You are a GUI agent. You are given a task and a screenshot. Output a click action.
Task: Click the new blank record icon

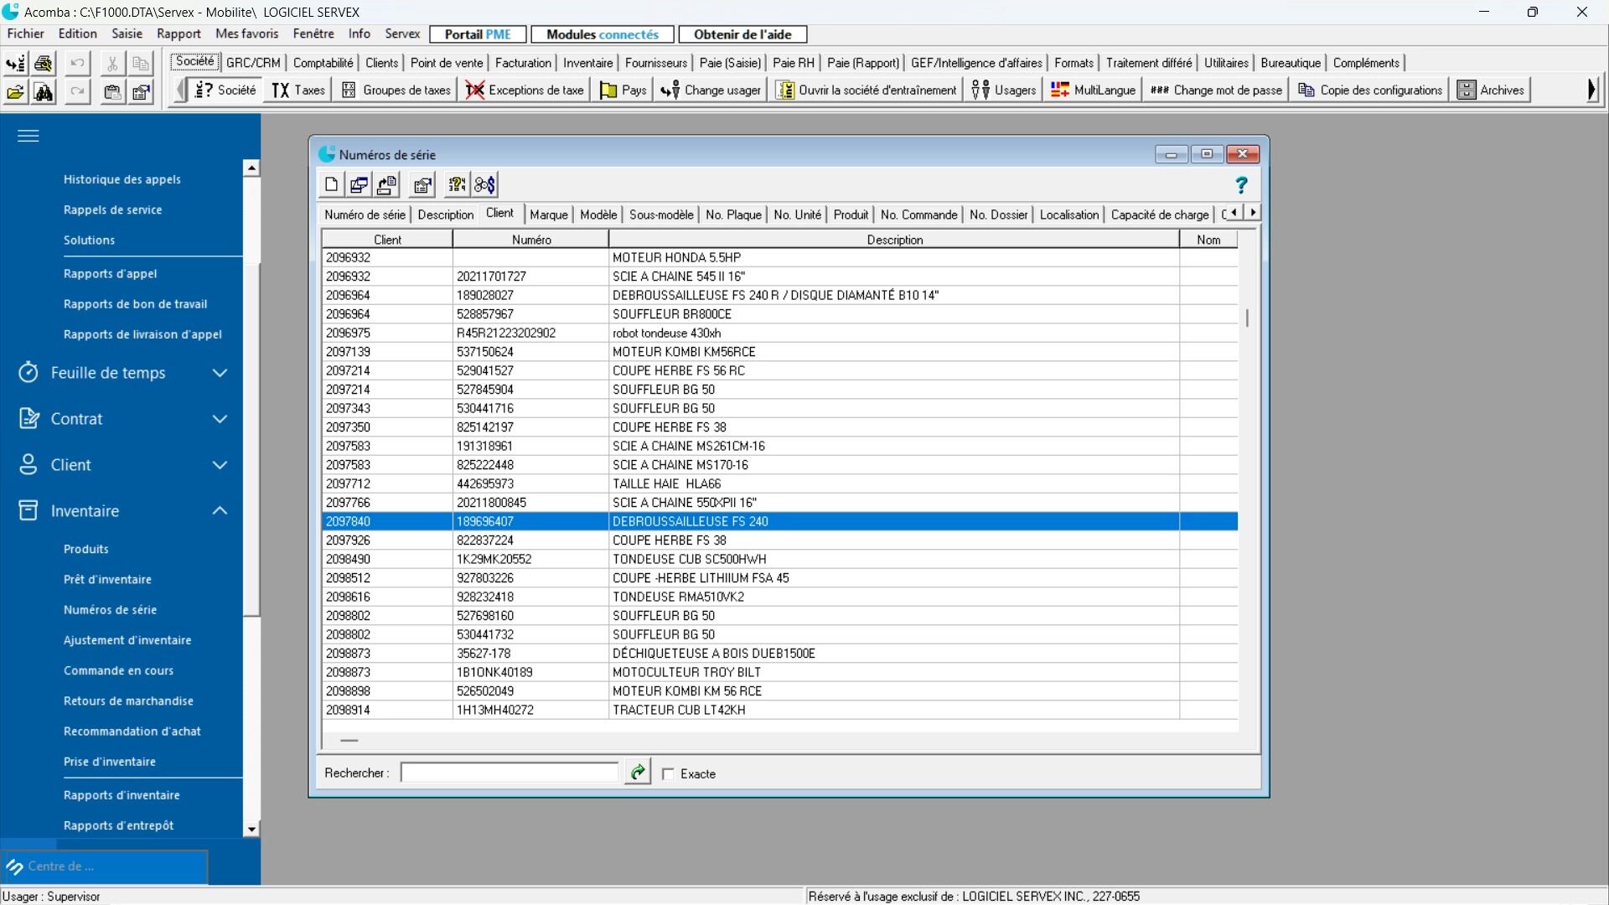(331, 184)
